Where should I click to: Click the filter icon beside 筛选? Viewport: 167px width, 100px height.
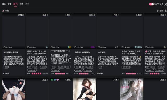[3, 11]
